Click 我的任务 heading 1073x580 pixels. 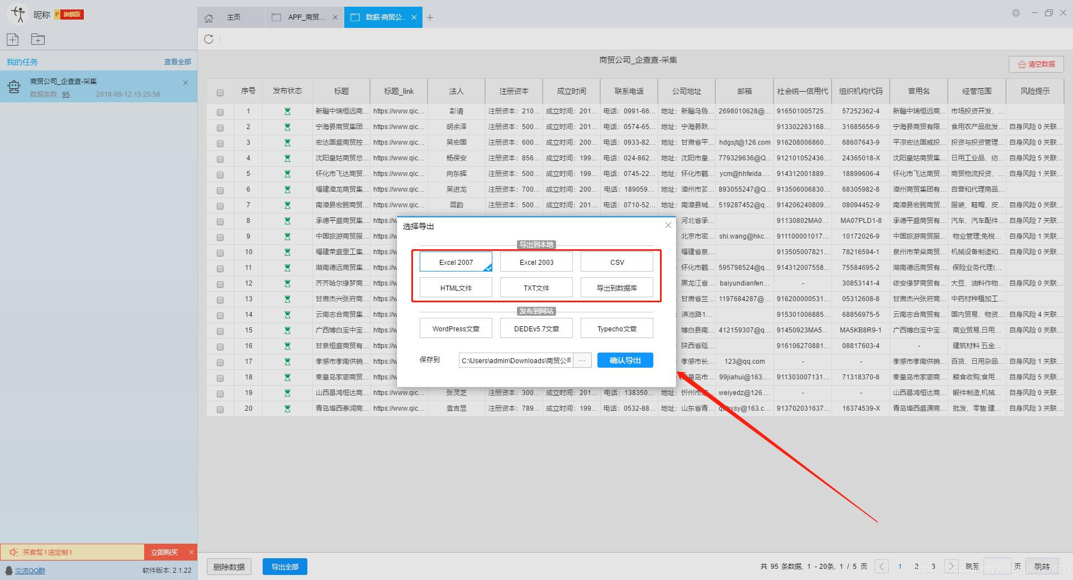tap(22, 62)
